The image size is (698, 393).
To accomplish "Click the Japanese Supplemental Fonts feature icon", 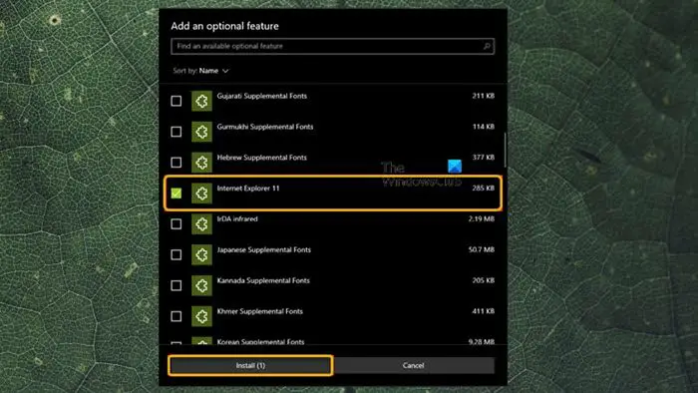I will (x=201, y=254).
